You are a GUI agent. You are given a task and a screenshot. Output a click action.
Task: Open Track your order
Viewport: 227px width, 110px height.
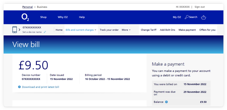point(109,30)
